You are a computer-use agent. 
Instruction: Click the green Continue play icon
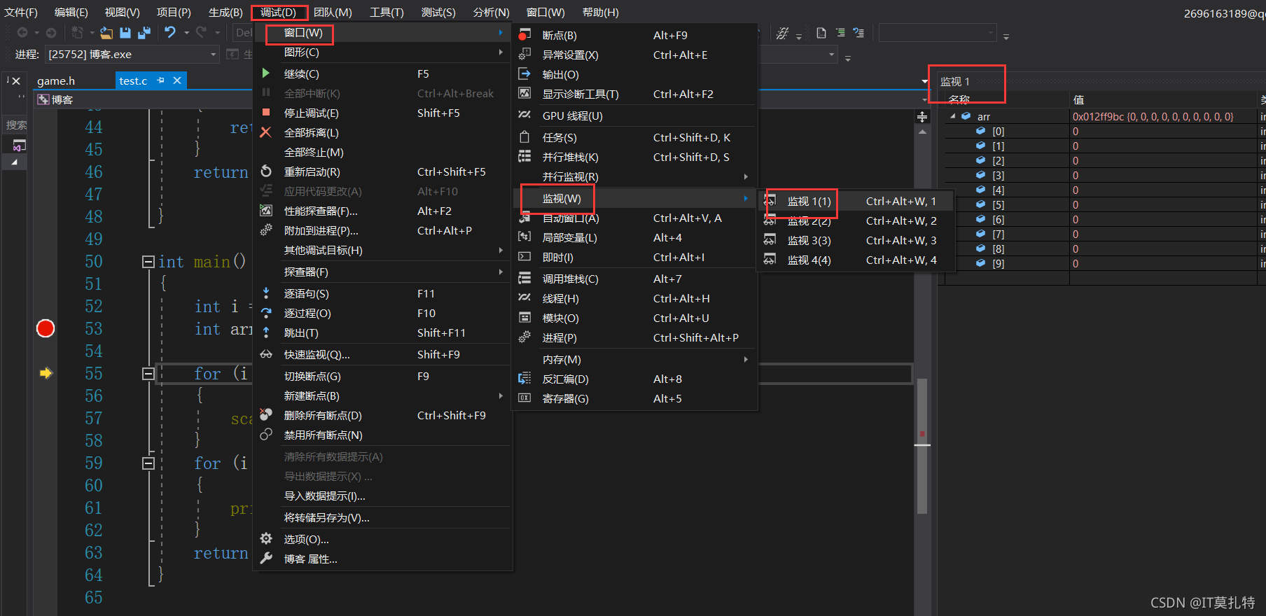pos(266,73)
